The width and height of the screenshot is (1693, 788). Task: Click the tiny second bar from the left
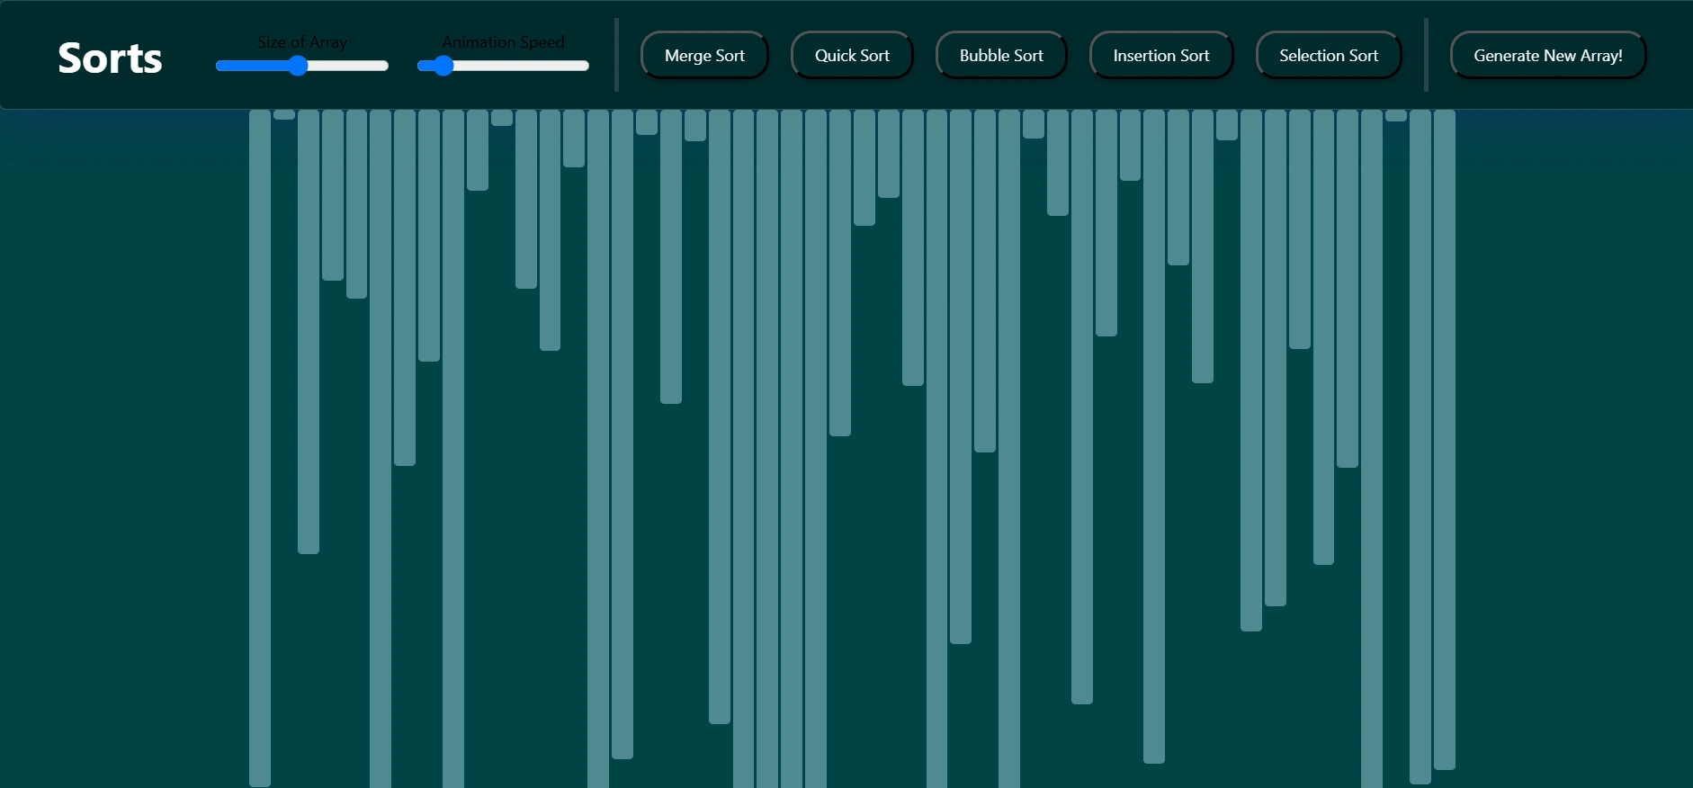[284, 114]
